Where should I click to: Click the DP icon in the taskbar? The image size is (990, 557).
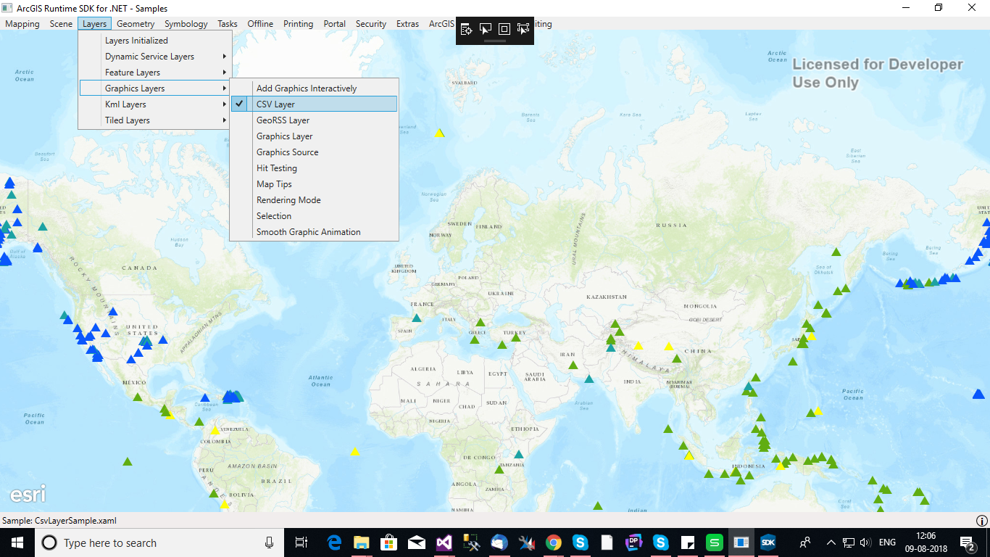point(633,542)
